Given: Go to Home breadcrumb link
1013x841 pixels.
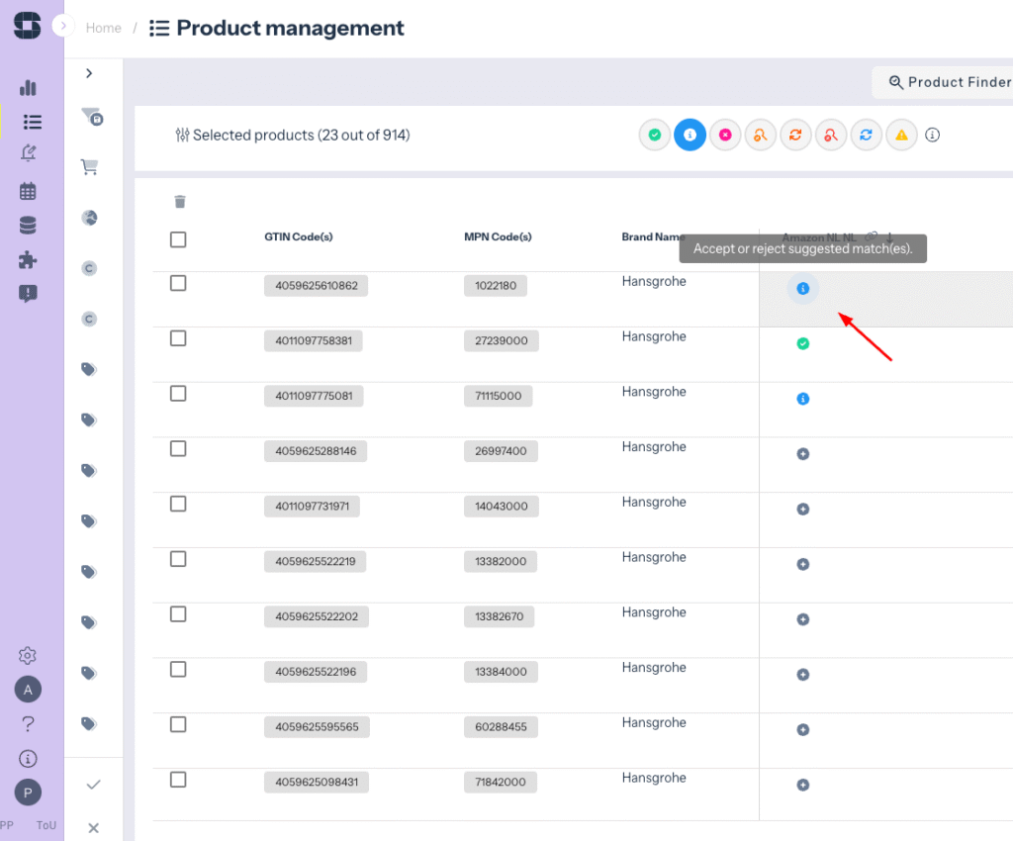Looking at the screenshot, I should (103, 28).
